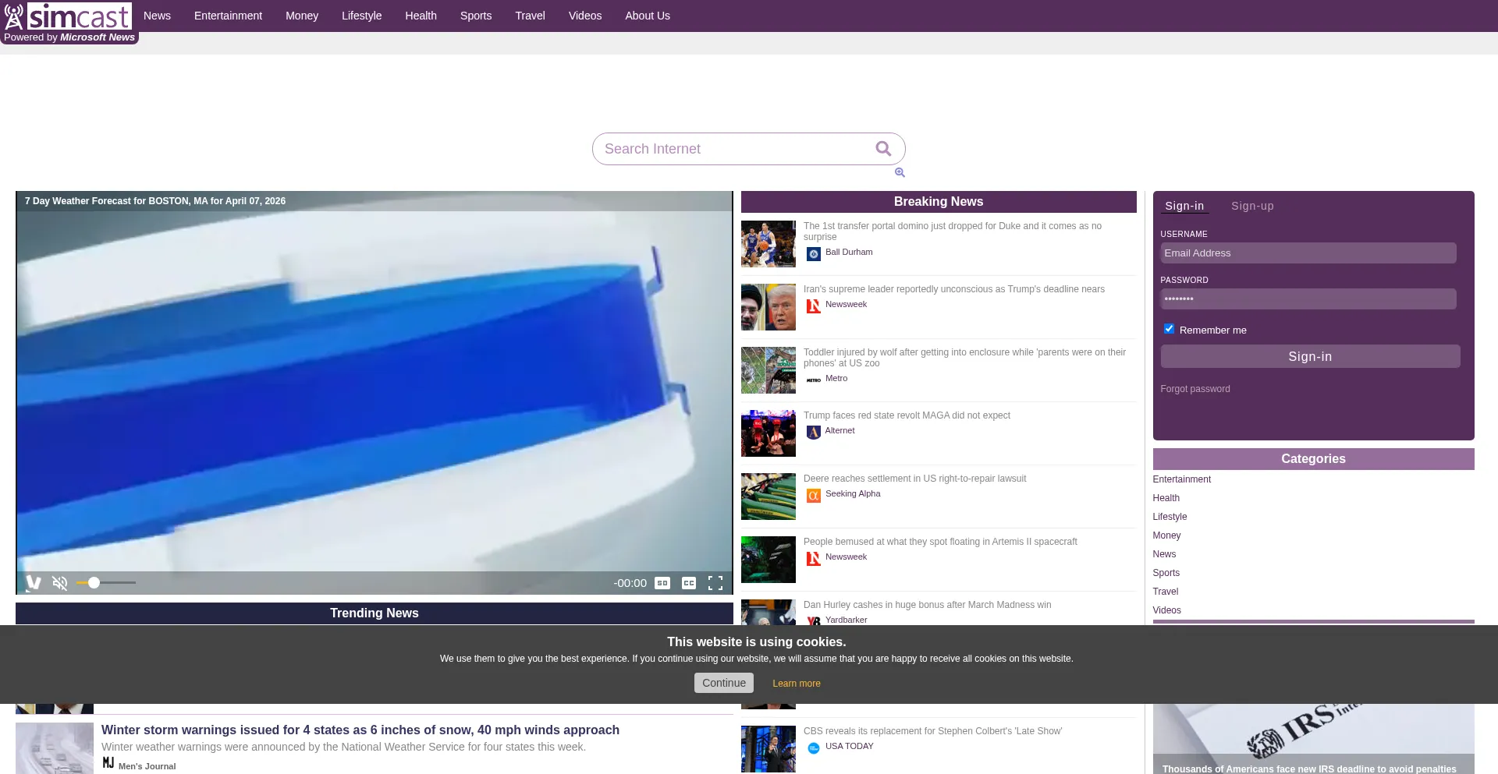Open the Health menu item
The width and height of the screenshot is (1498, 774).
[421, 16]
